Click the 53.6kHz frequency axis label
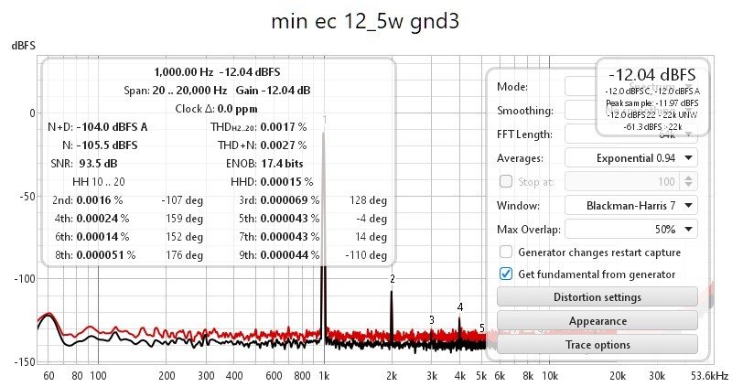This screenshot has width=732, height=387. [710, 376]
